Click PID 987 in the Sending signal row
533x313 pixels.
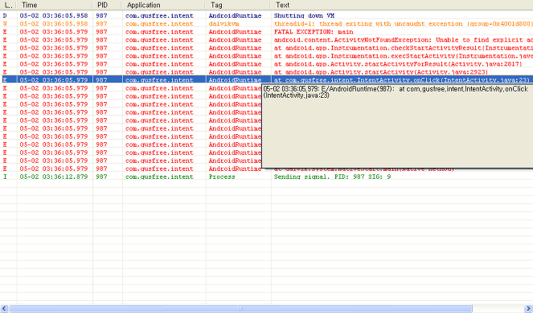101,177
